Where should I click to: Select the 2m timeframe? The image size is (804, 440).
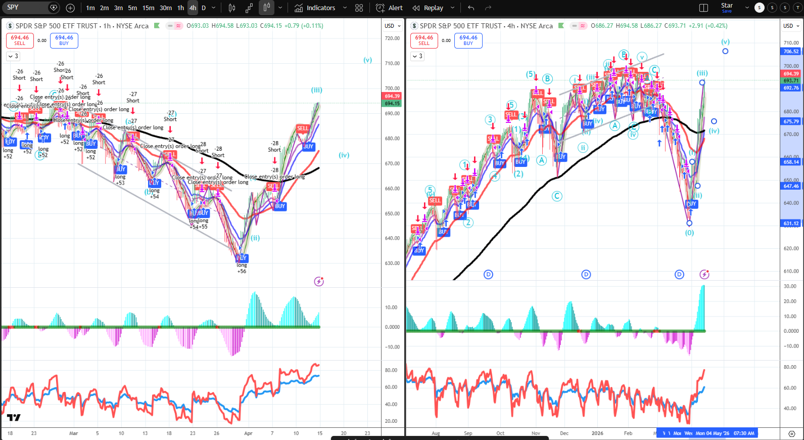pos(104,8)
